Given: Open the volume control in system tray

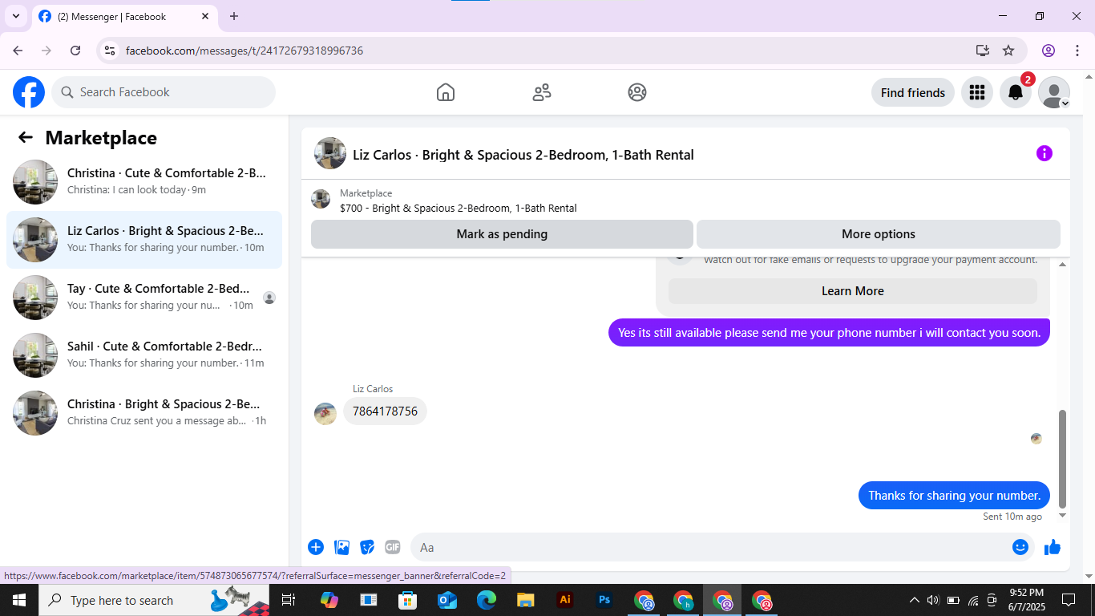Looking at the screenshot, I should [x=933, y=600].
